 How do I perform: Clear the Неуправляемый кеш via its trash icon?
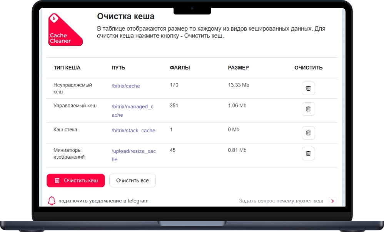click(x=308, y=88)
